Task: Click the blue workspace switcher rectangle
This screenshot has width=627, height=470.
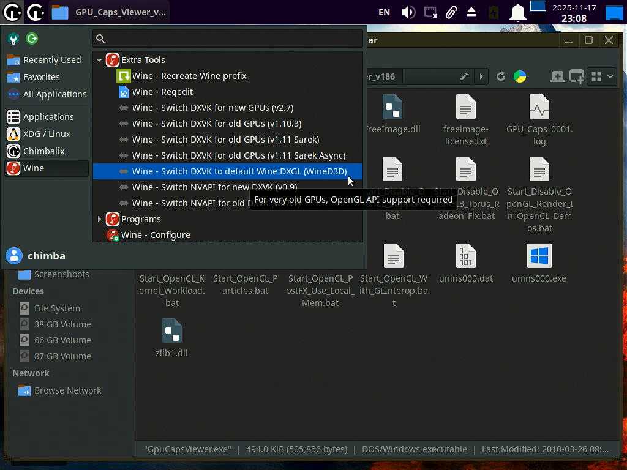Action: point(538,6)
